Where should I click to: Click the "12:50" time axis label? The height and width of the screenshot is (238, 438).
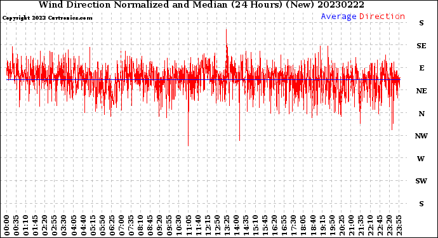point(217,225)
